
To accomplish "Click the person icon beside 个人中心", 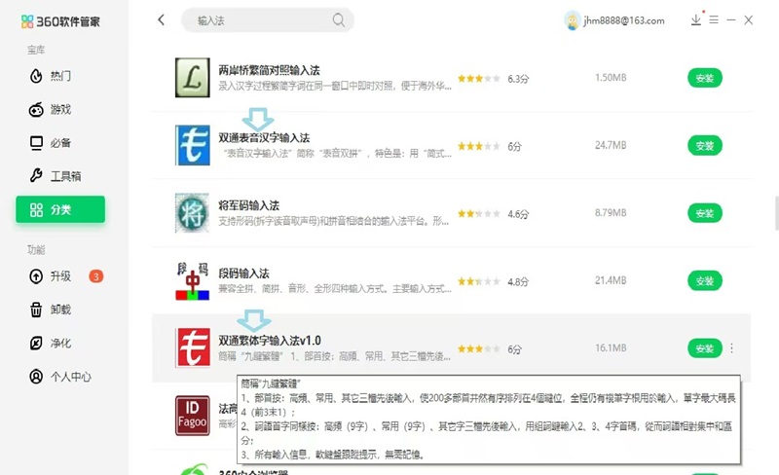I will (x=36, y=377).
